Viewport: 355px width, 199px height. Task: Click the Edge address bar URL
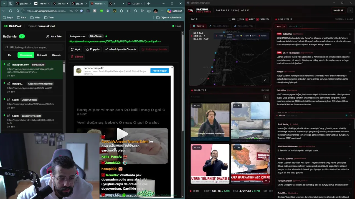pyautogui.click(x=47, y=11)
